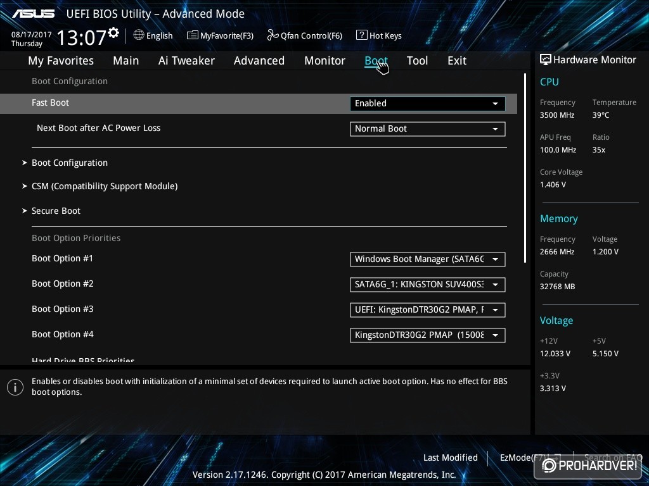Viewport: 649px width, 486px height.
Task: Select the Boot Option #1 label
Action: 63,258
